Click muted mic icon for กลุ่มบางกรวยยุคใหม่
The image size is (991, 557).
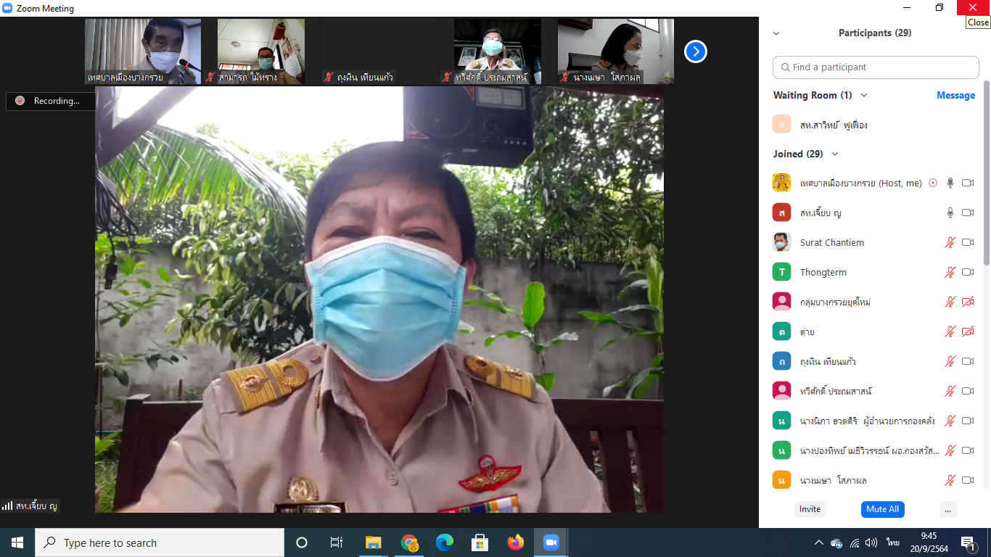tap(950, 302)
